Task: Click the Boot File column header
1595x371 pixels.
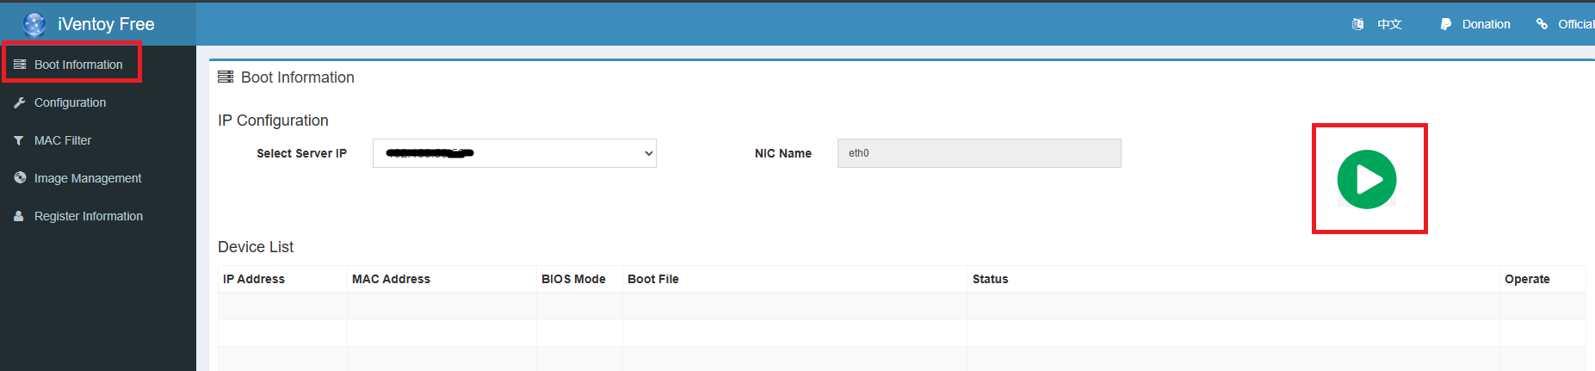Action: [x=653, y=279]
